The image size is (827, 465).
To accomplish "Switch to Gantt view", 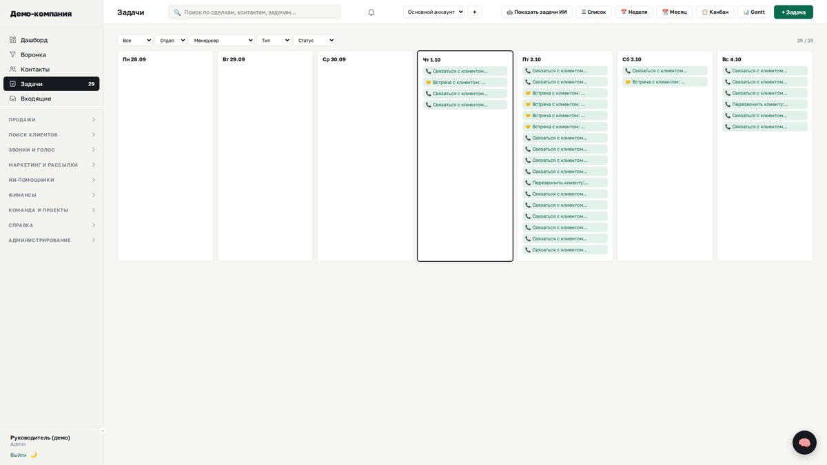I will point(754,12).
